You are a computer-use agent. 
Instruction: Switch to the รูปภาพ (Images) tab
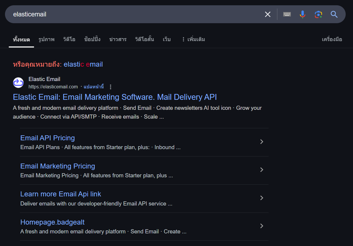click(46, 39)
